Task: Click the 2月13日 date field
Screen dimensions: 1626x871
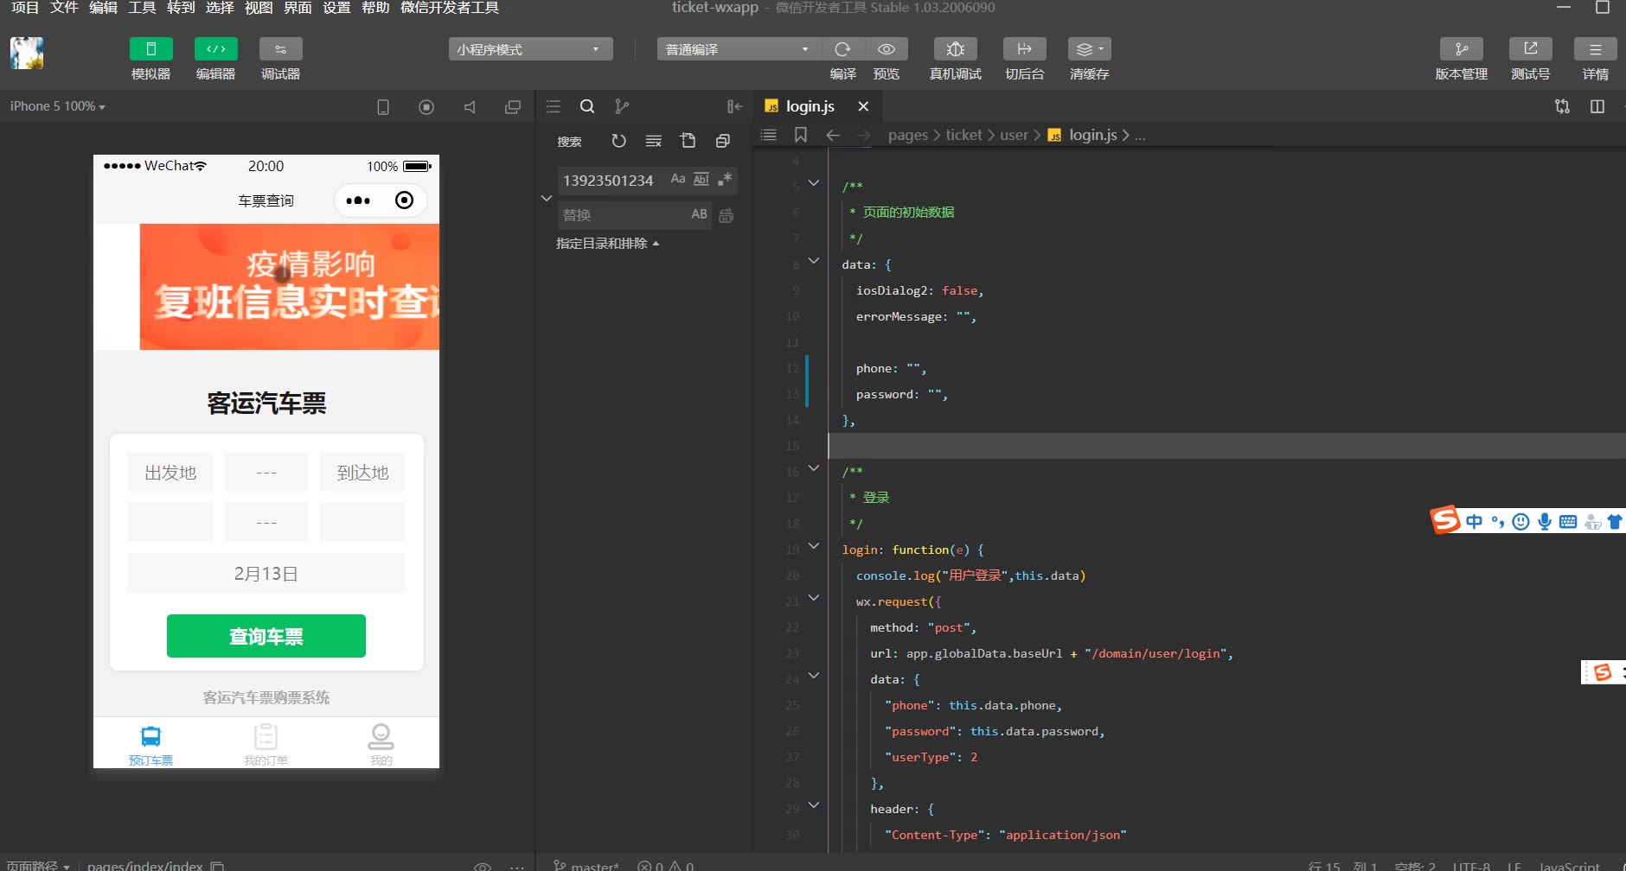Action: tap(266, 574)
